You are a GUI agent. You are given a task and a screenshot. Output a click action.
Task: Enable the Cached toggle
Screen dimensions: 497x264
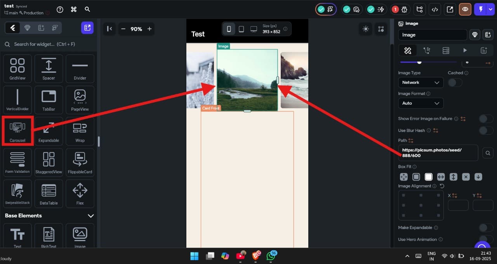point(455,82)
